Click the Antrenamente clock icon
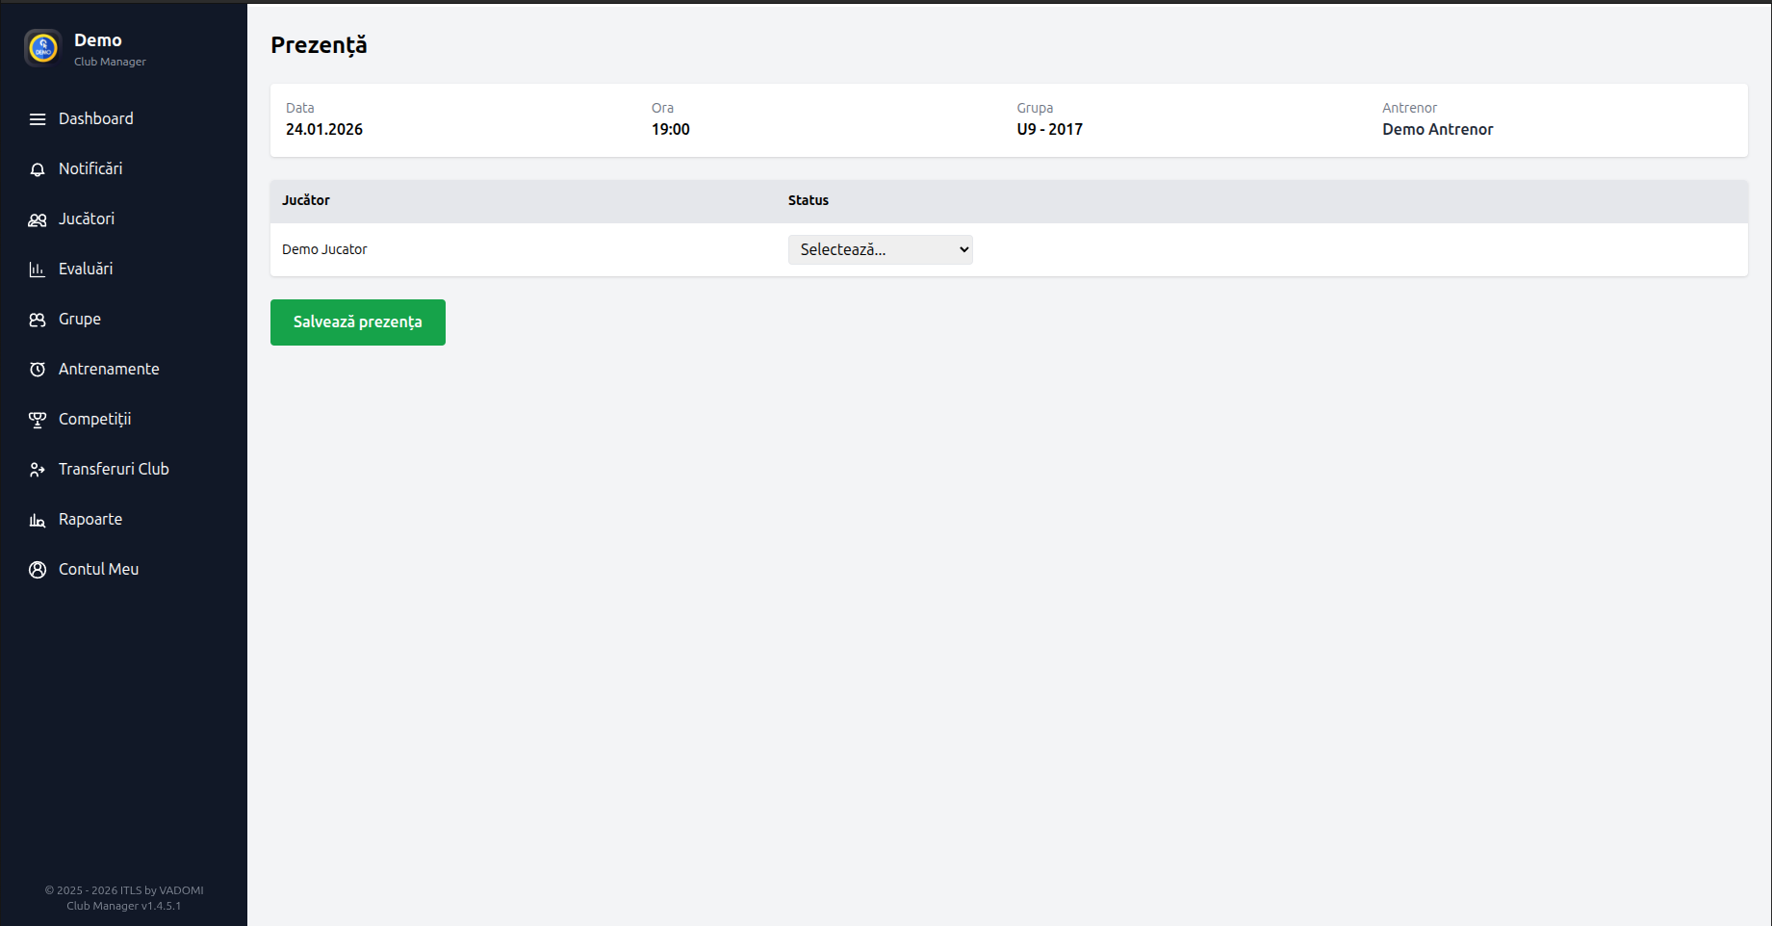 coord(38,370)
